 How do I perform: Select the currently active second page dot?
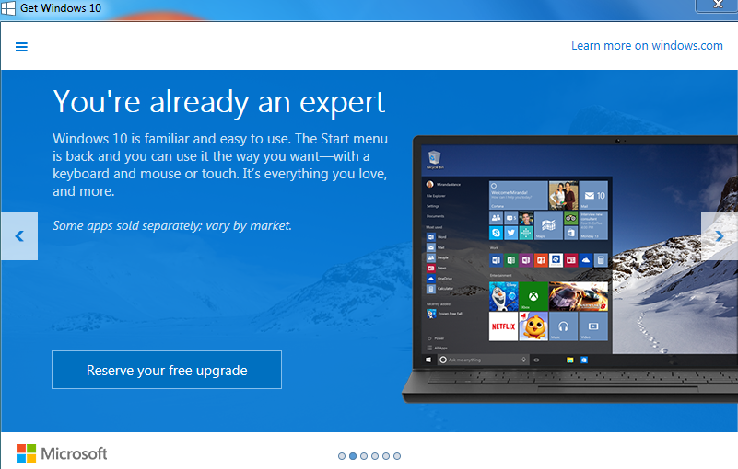pyautogui.click(x=353, y=456)
